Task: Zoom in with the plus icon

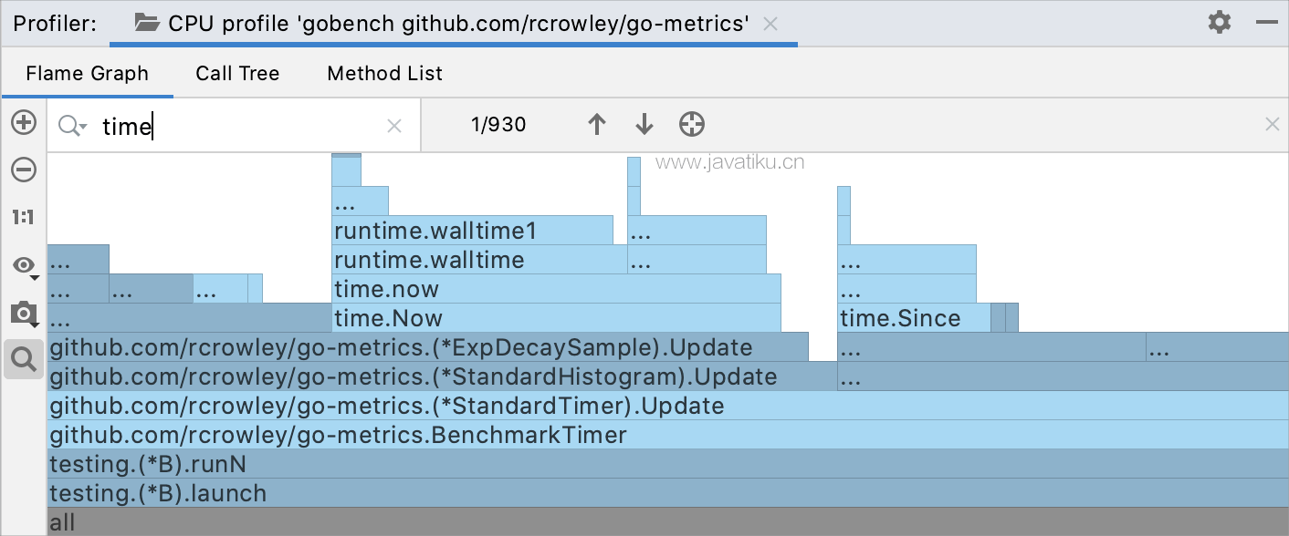Action: pos(24,123)
